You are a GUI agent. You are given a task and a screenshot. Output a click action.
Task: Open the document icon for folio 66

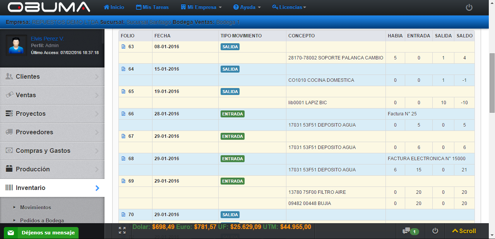123,114
